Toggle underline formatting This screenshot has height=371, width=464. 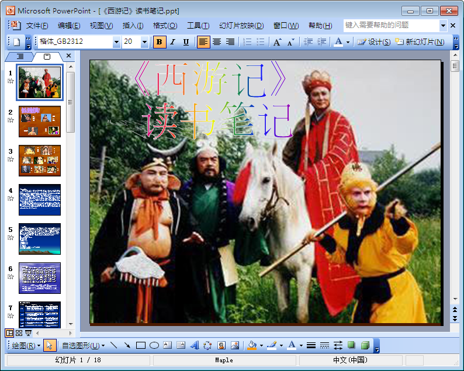[186, 42]
